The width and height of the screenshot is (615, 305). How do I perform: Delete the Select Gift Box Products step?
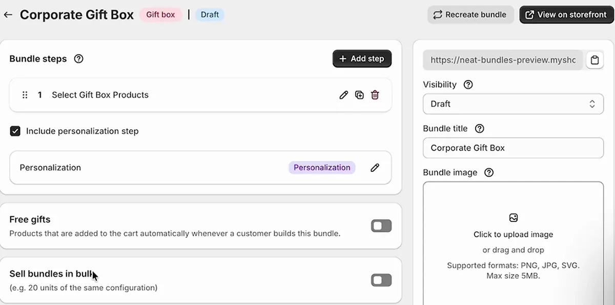pos(375,95)
